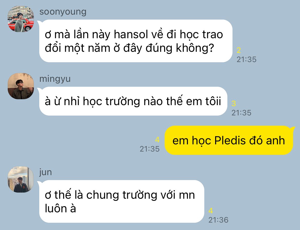Click the sender name jun
The height and width of the screenshot is (230, 300).
pyautogui.click(x=46, y=172)
